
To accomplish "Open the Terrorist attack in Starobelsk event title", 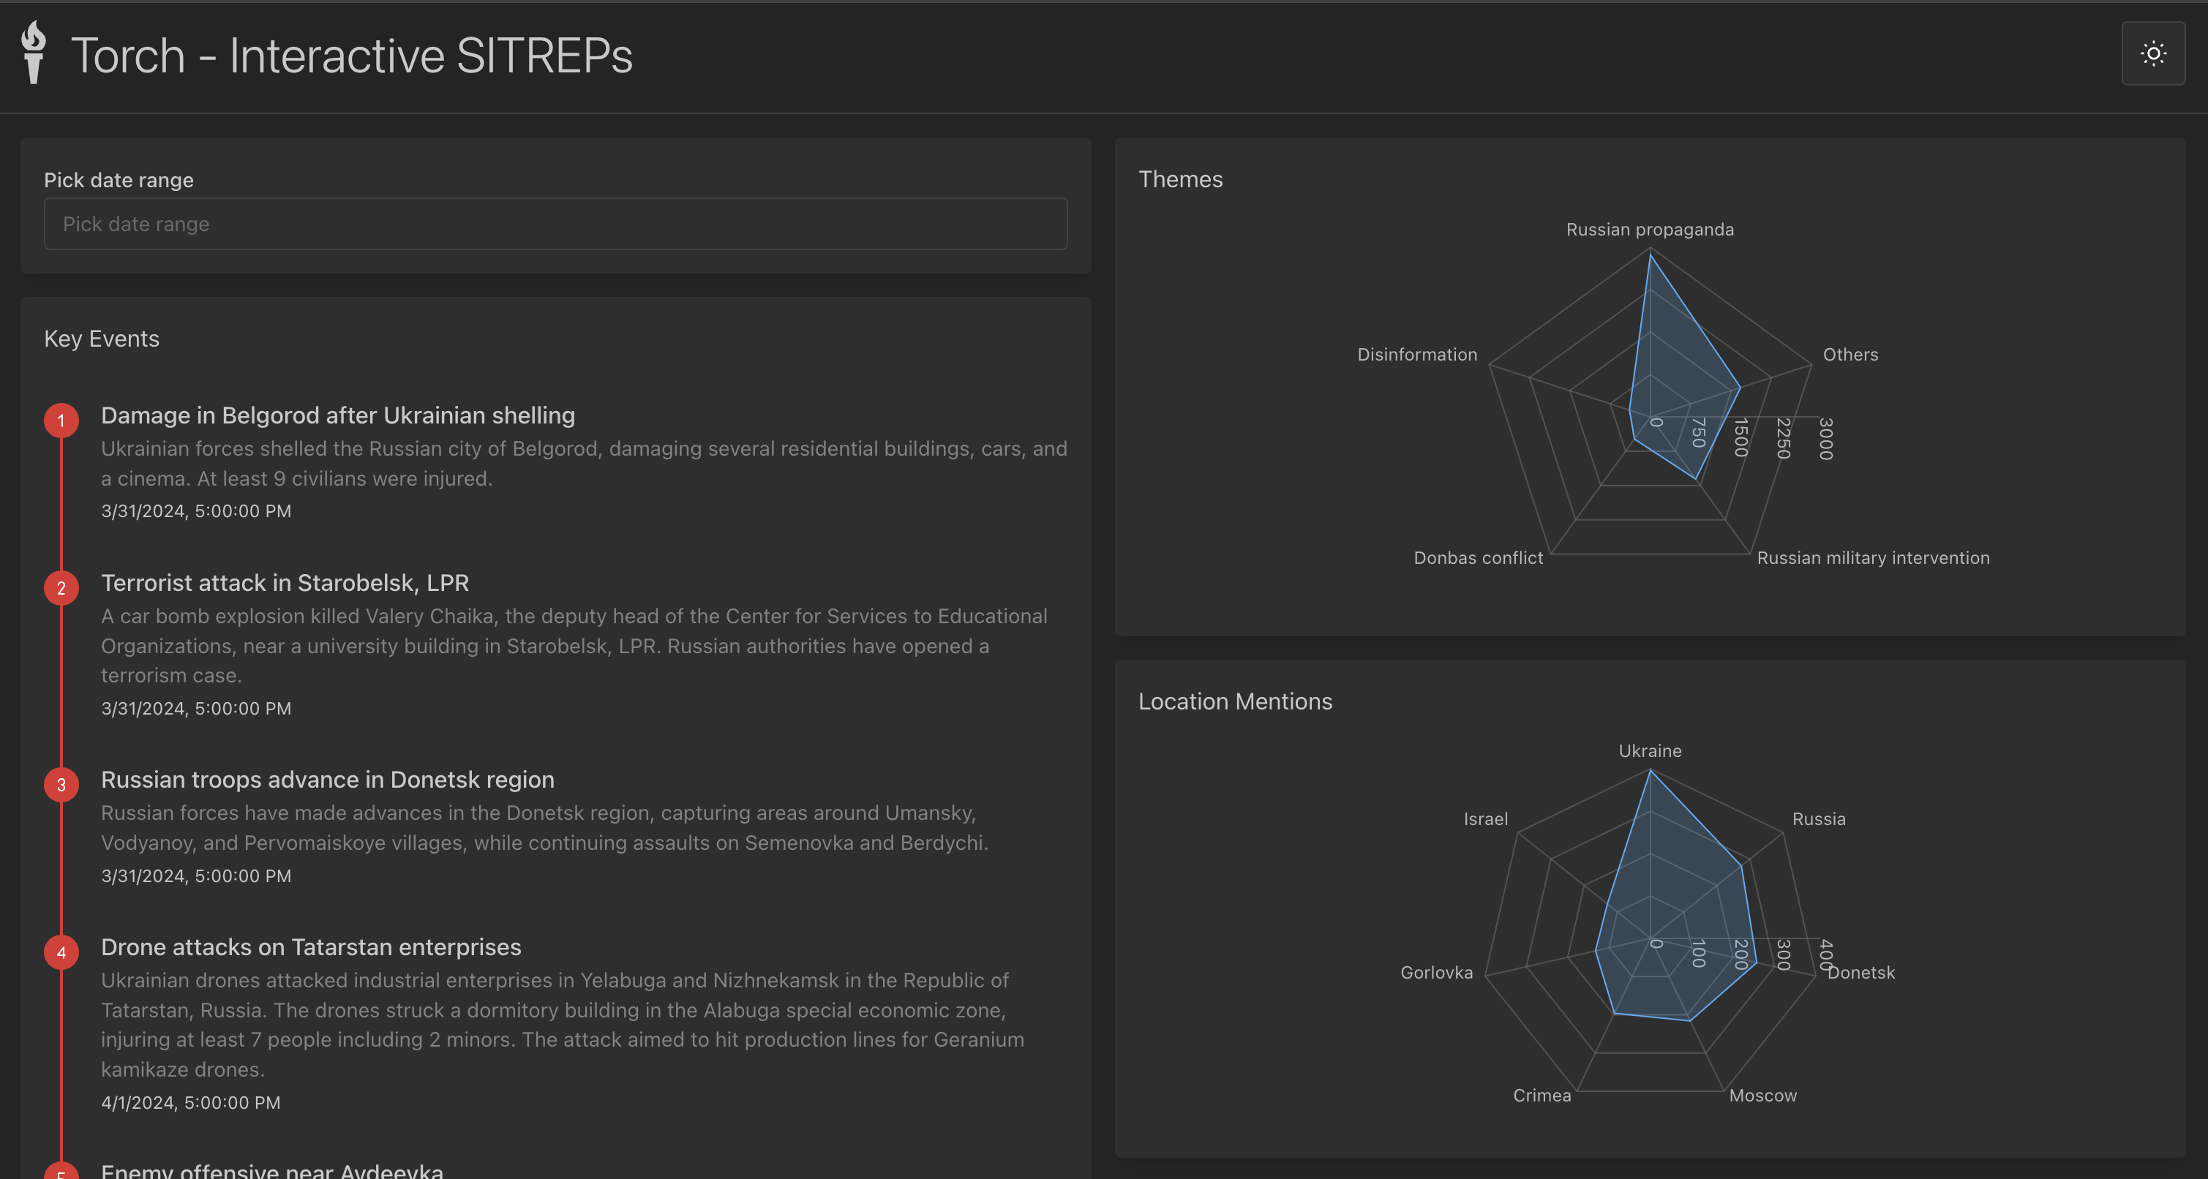I will tap(285, 583).
